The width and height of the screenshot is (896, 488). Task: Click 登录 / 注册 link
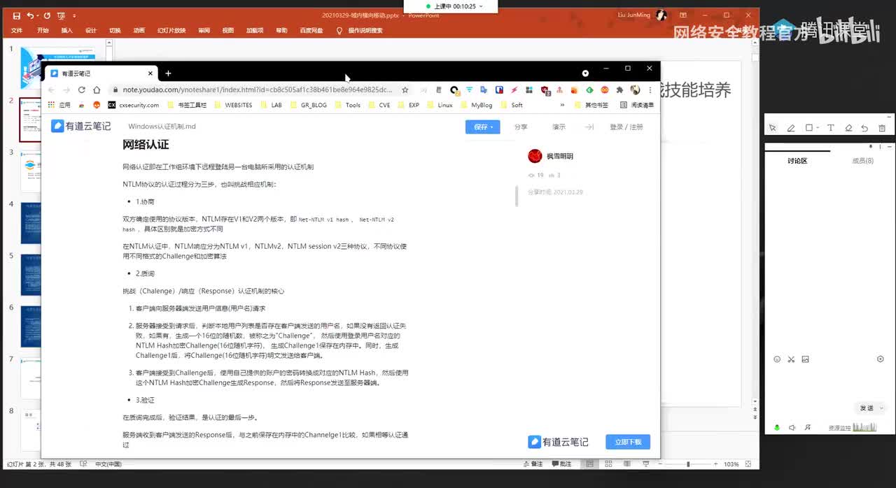pyautogui.click(x=626, y=127)
